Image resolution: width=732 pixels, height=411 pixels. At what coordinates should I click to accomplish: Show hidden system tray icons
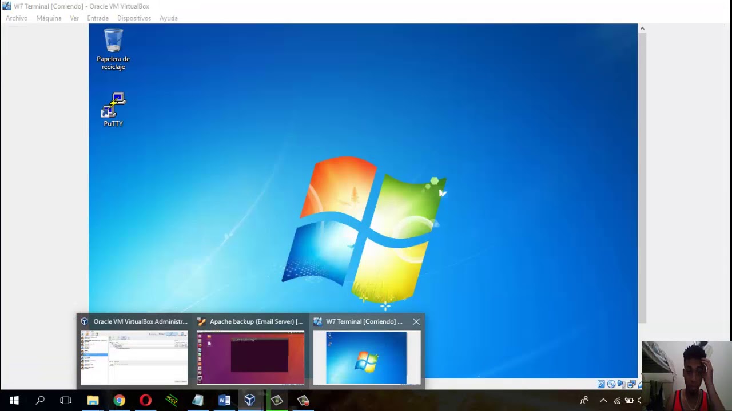click(603, 401)
